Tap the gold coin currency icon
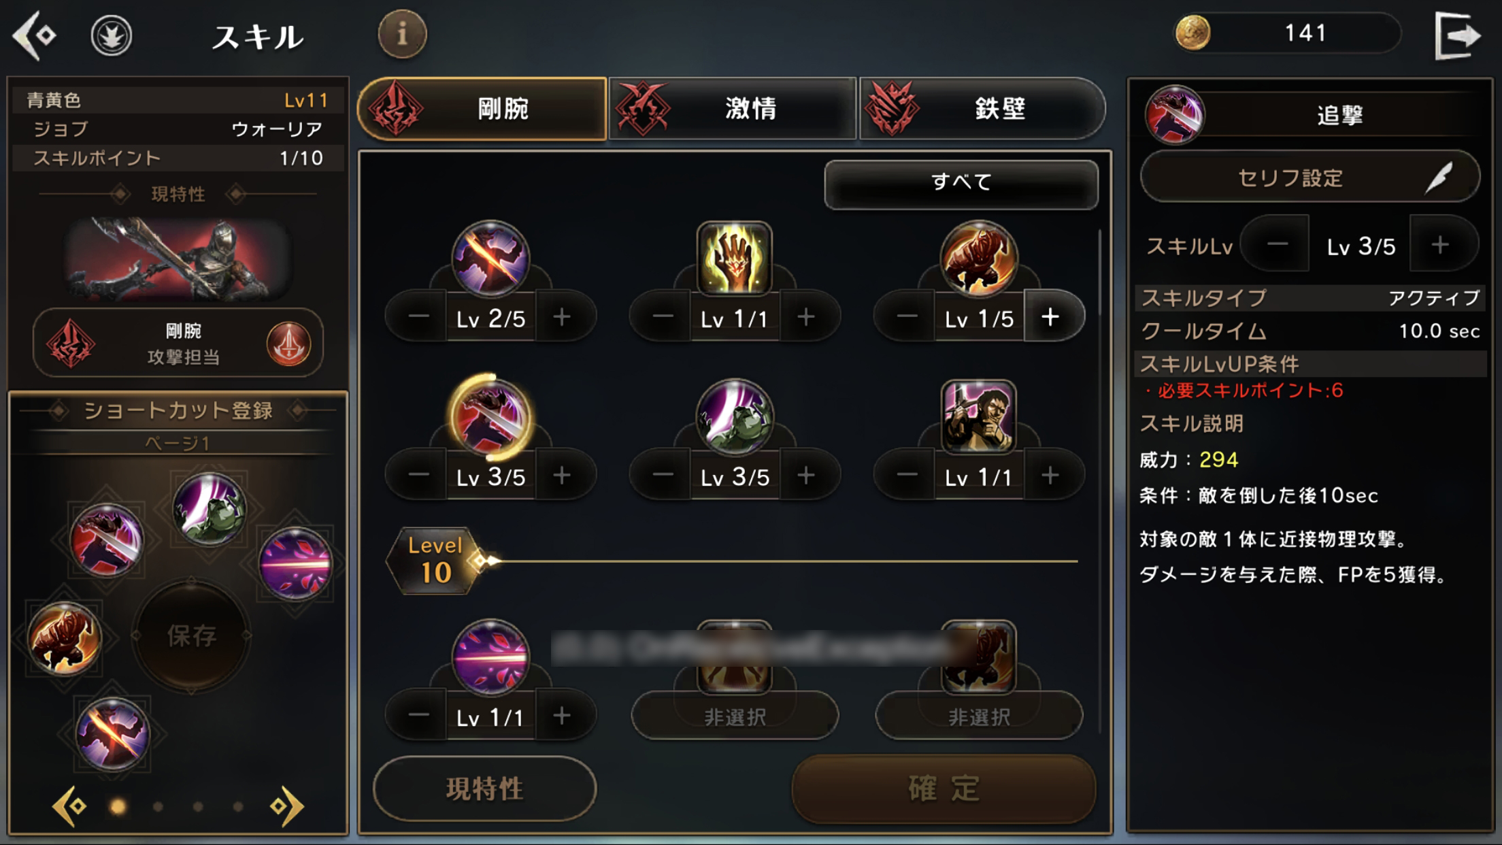This screenshot has height=845, width=1502. [1192, 33]
